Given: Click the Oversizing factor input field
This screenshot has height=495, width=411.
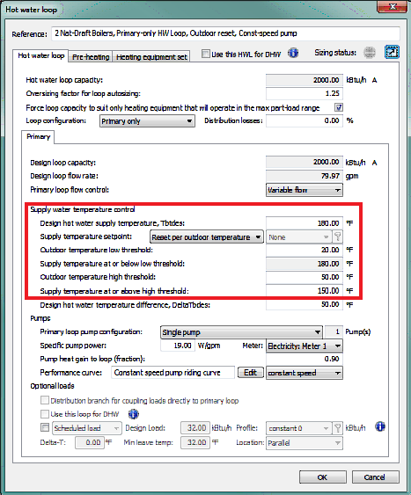Looking at the screenshot, I should [305, 94].
